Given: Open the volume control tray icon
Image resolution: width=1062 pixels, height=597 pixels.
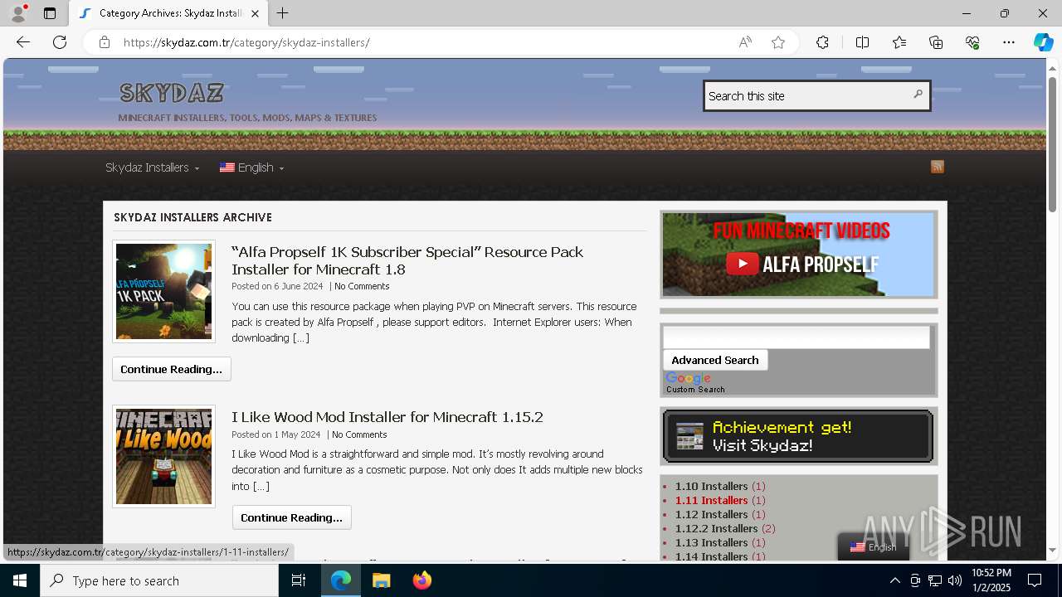Looking at the screenshot, I should pos(955,580).
